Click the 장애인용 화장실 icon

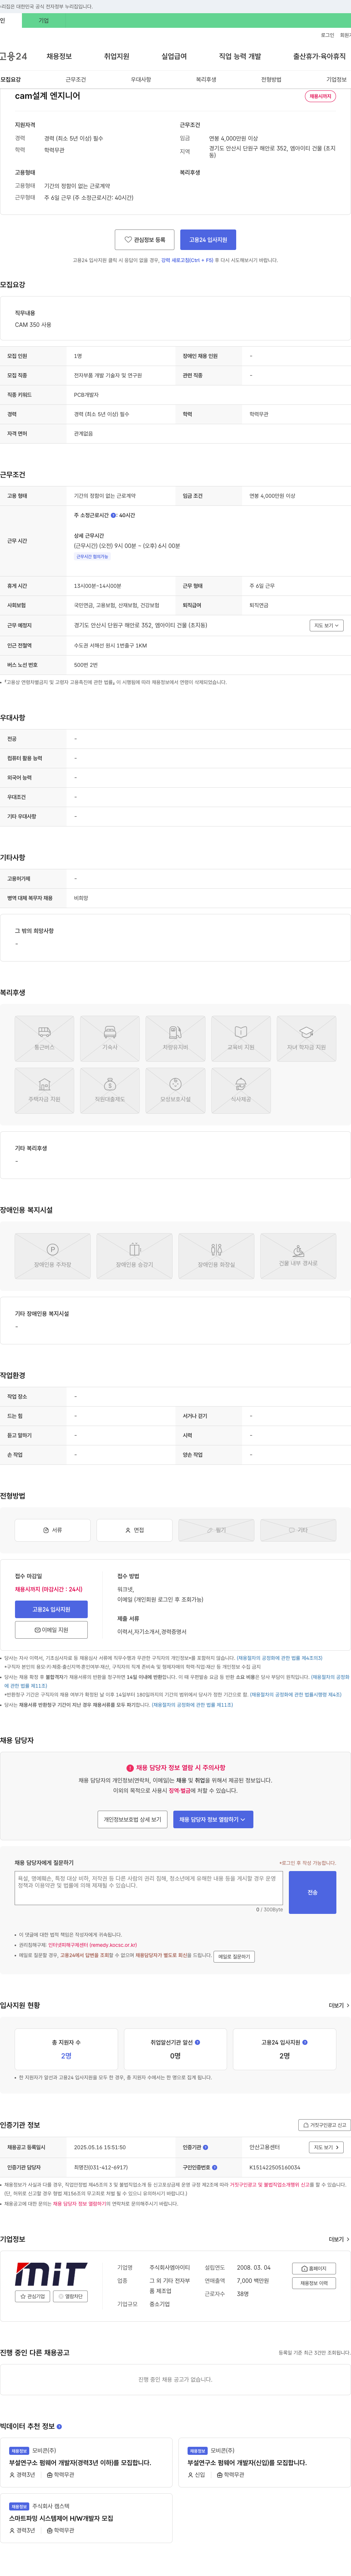(216, 1256)
